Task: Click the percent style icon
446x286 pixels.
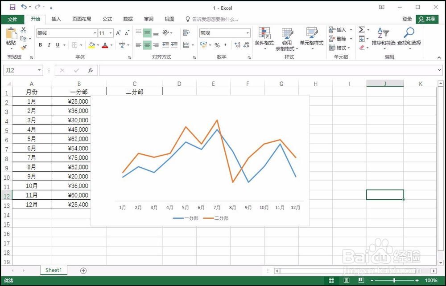Action: point(217,44)
